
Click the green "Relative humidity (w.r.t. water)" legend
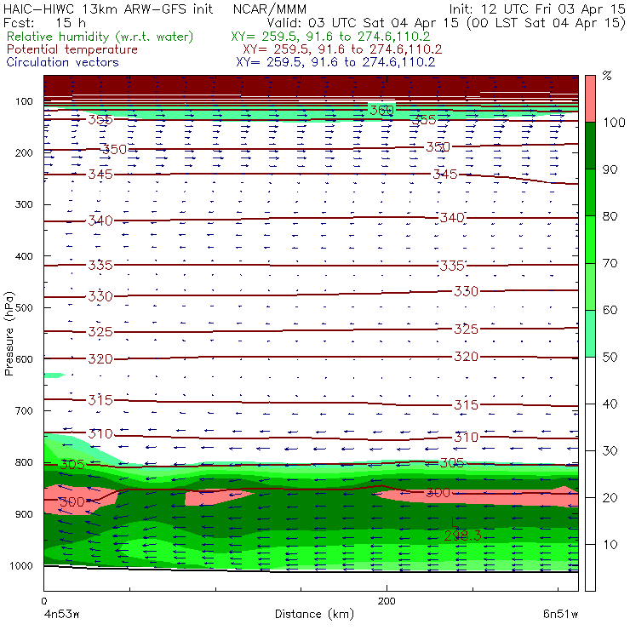tap(100, 37)
